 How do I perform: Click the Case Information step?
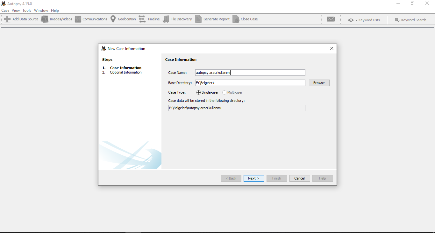(125, 68)
